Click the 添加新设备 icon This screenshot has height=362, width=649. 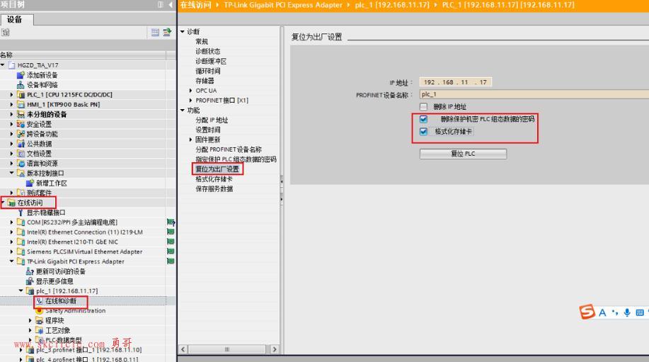tap(21, 75)
